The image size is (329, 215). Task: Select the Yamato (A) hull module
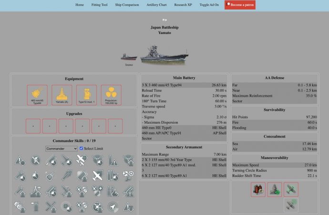tap(62, 95)
